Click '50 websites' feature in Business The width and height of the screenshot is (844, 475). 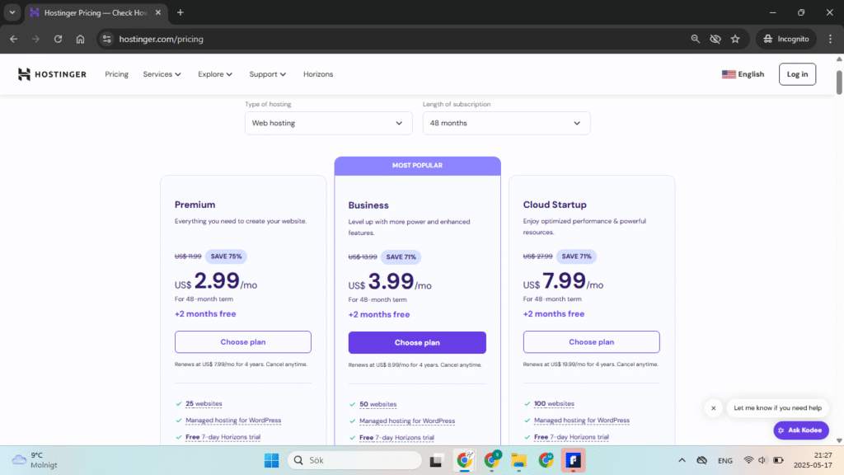click(377, 404)
